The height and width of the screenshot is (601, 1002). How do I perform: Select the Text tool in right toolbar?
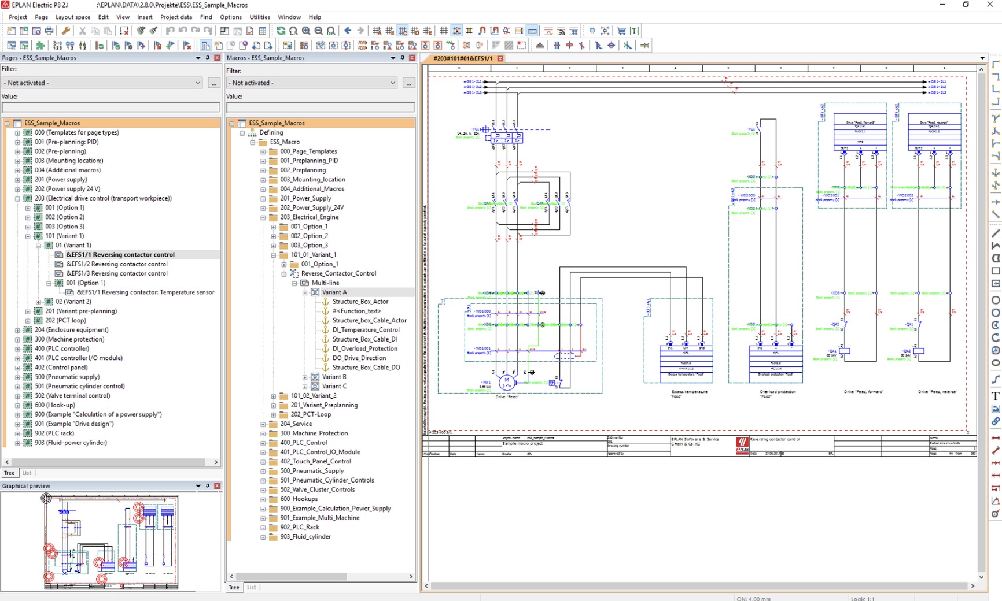996,396
